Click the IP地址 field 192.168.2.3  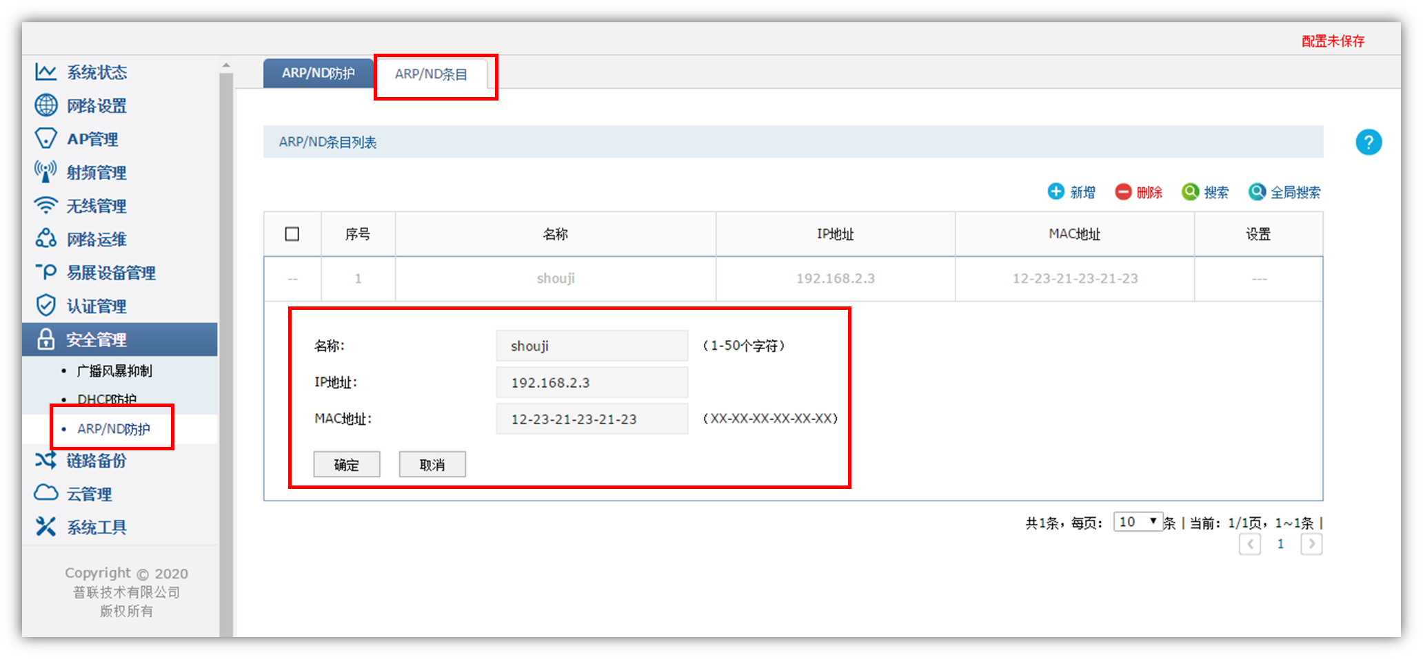[x=592, y=382]
